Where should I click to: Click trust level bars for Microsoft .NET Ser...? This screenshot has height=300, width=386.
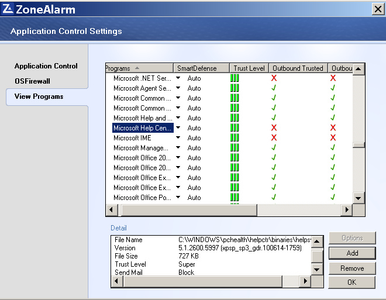(235, 78)
